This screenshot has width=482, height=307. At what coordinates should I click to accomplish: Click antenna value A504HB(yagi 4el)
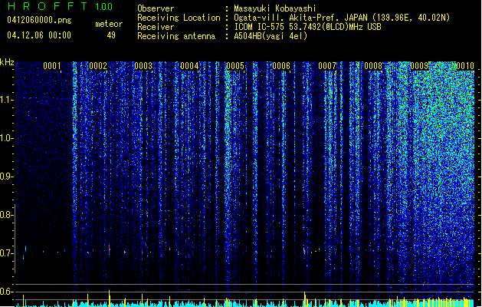[271, 36]
